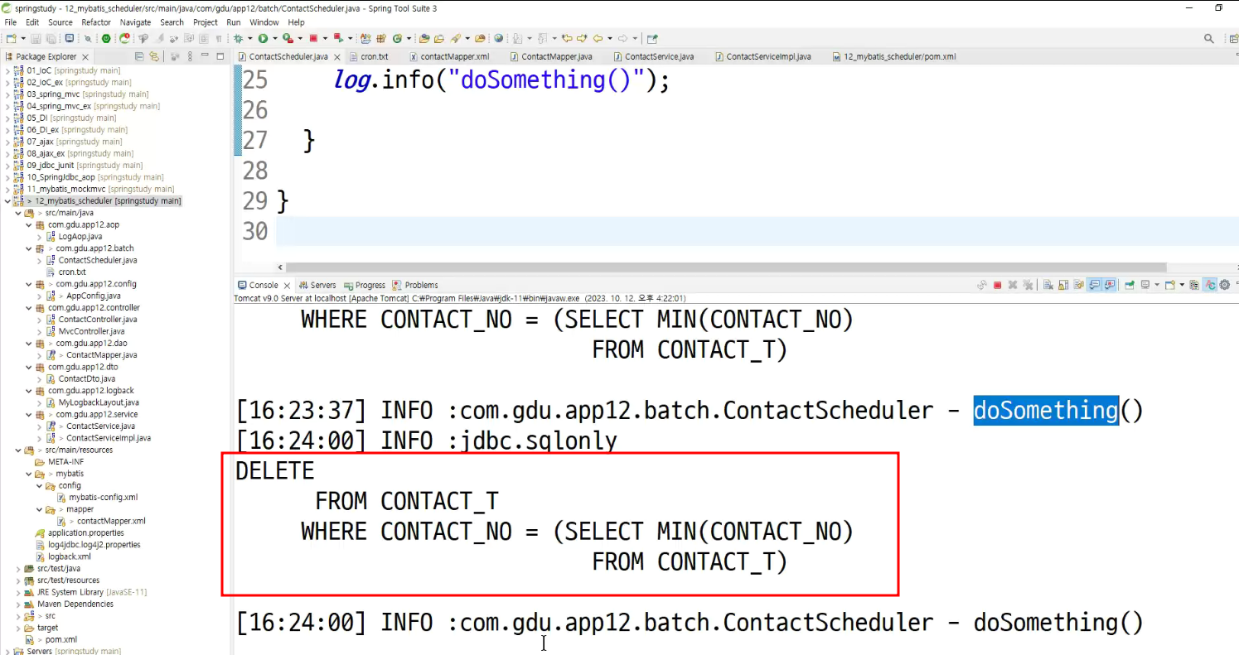Click the Save toolbar icon
Image resolution: width=1239 pixels, height=655 pixels.
click(x=36, y=38)
